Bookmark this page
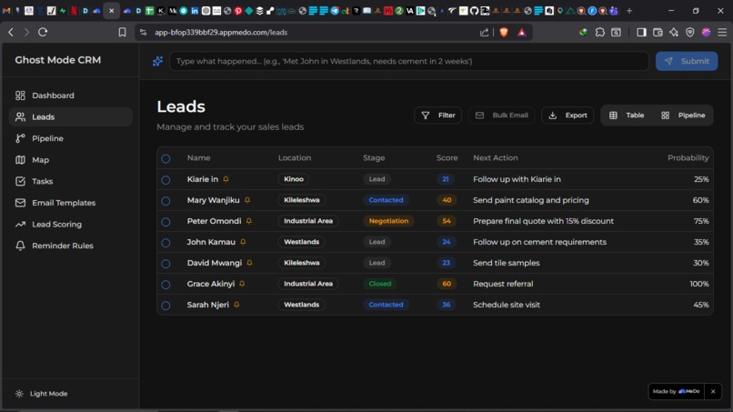Viewport: 733px width, 412px height. (x=122, y=32)
